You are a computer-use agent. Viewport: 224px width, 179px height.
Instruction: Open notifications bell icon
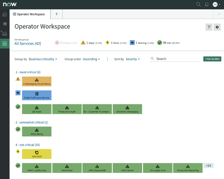point(207,5)
